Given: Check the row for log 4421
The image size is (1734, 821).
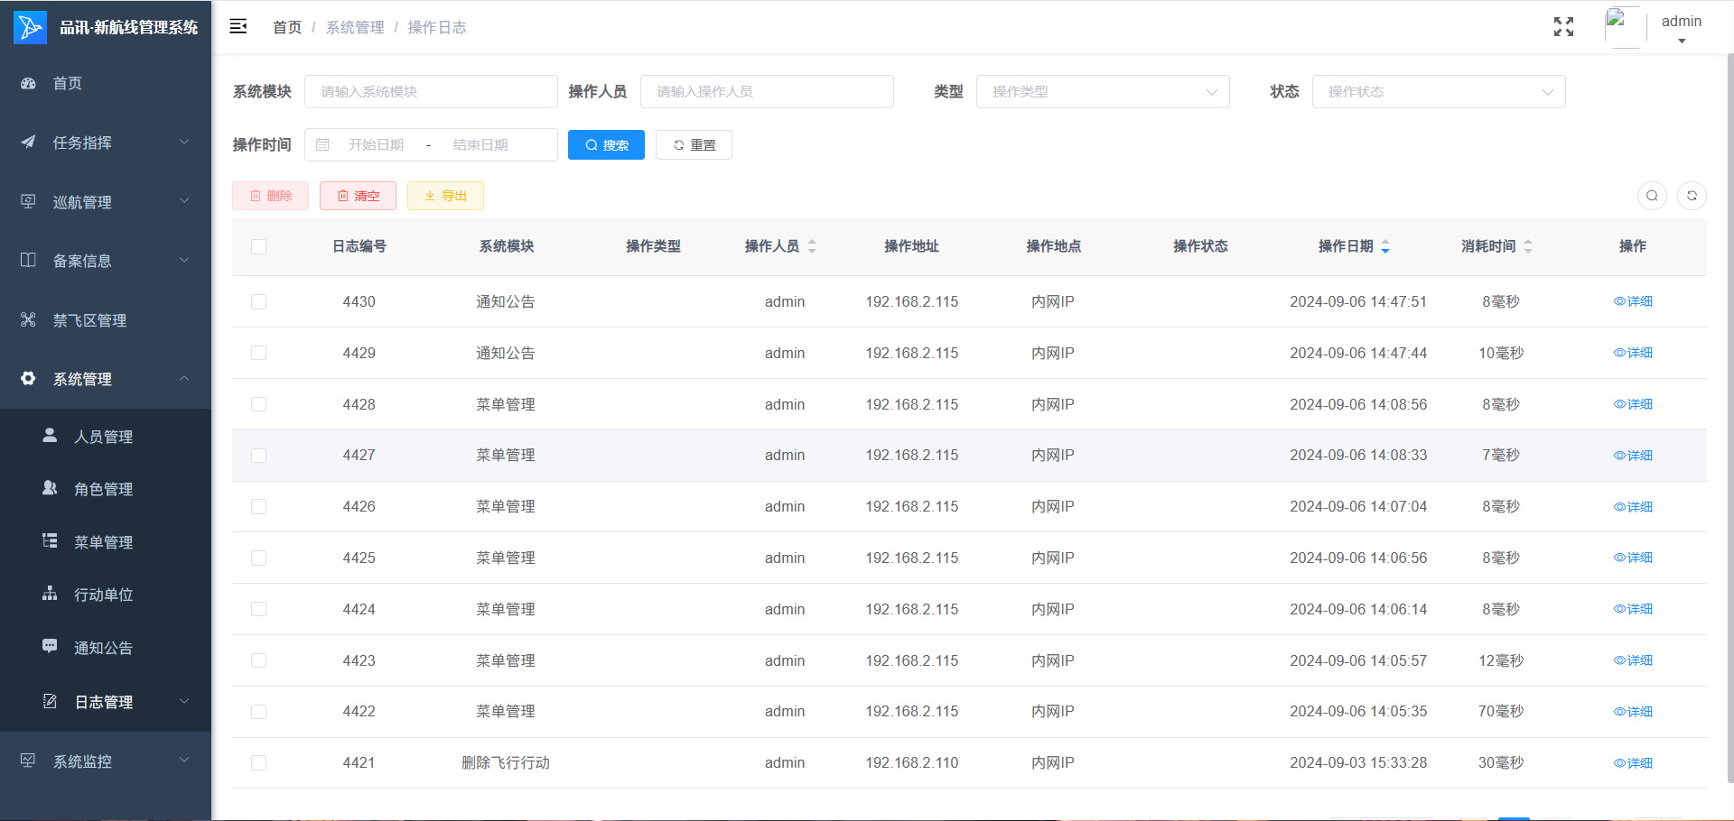Looking at the screenshot, I should pos(259,762).
